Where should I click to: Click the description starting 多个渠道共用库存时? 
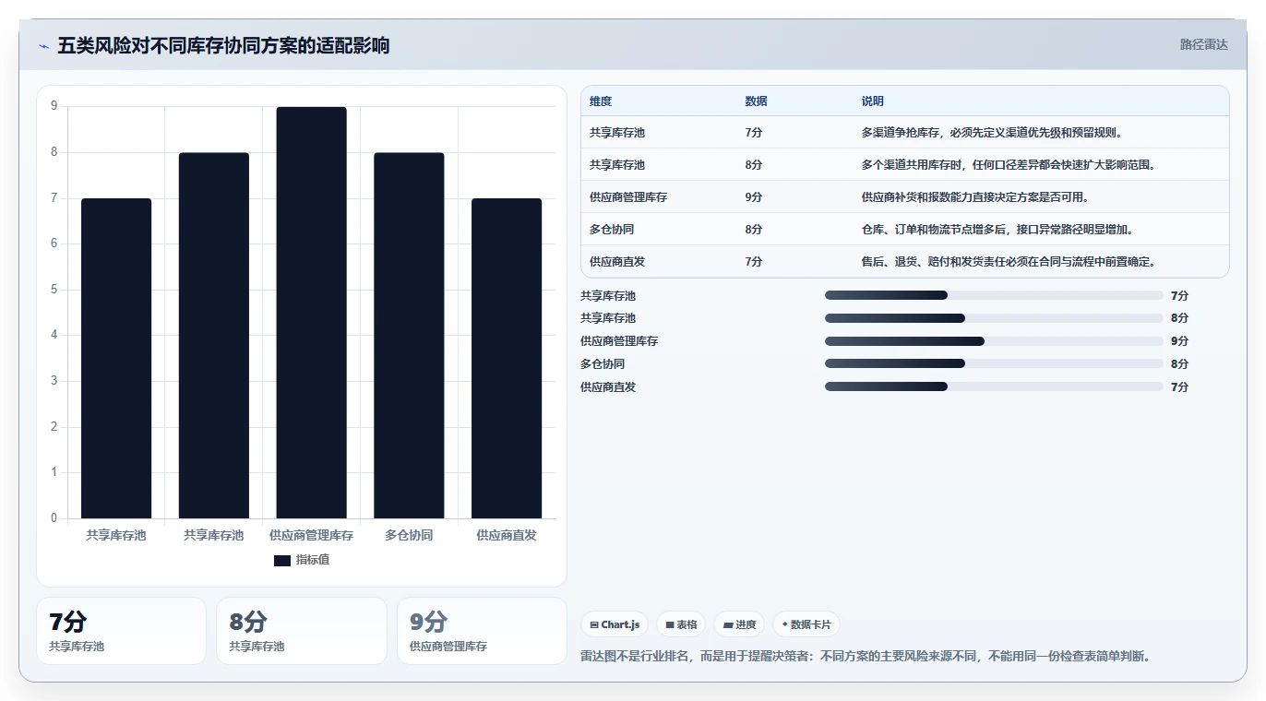[x=1009, y=165]
